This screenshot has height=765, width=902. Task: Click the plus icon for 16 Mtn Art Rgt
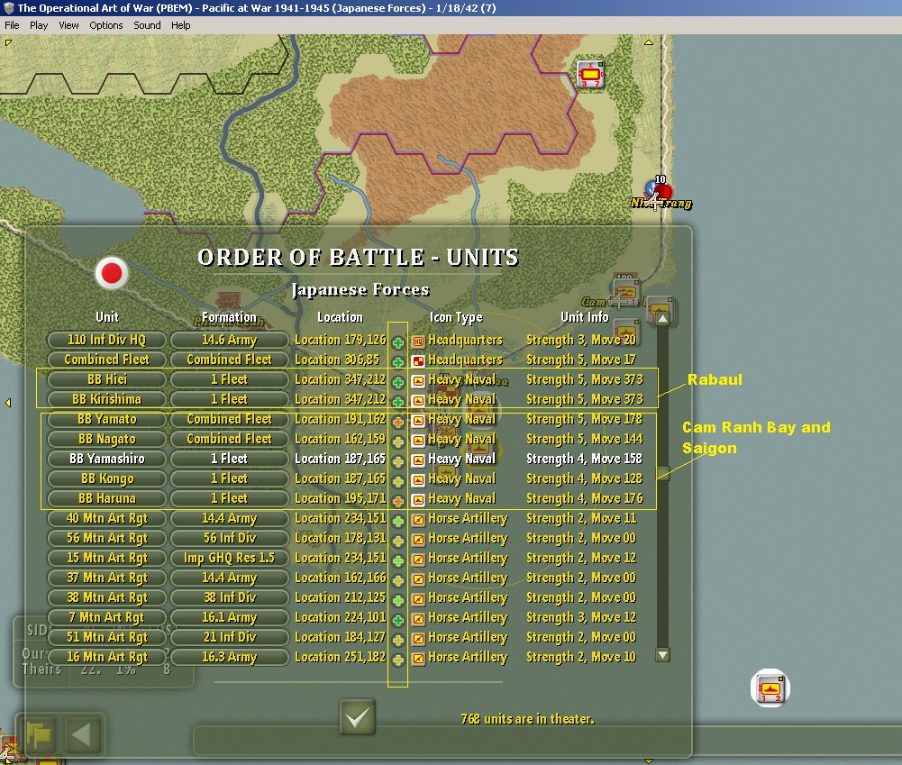[397, 660]
